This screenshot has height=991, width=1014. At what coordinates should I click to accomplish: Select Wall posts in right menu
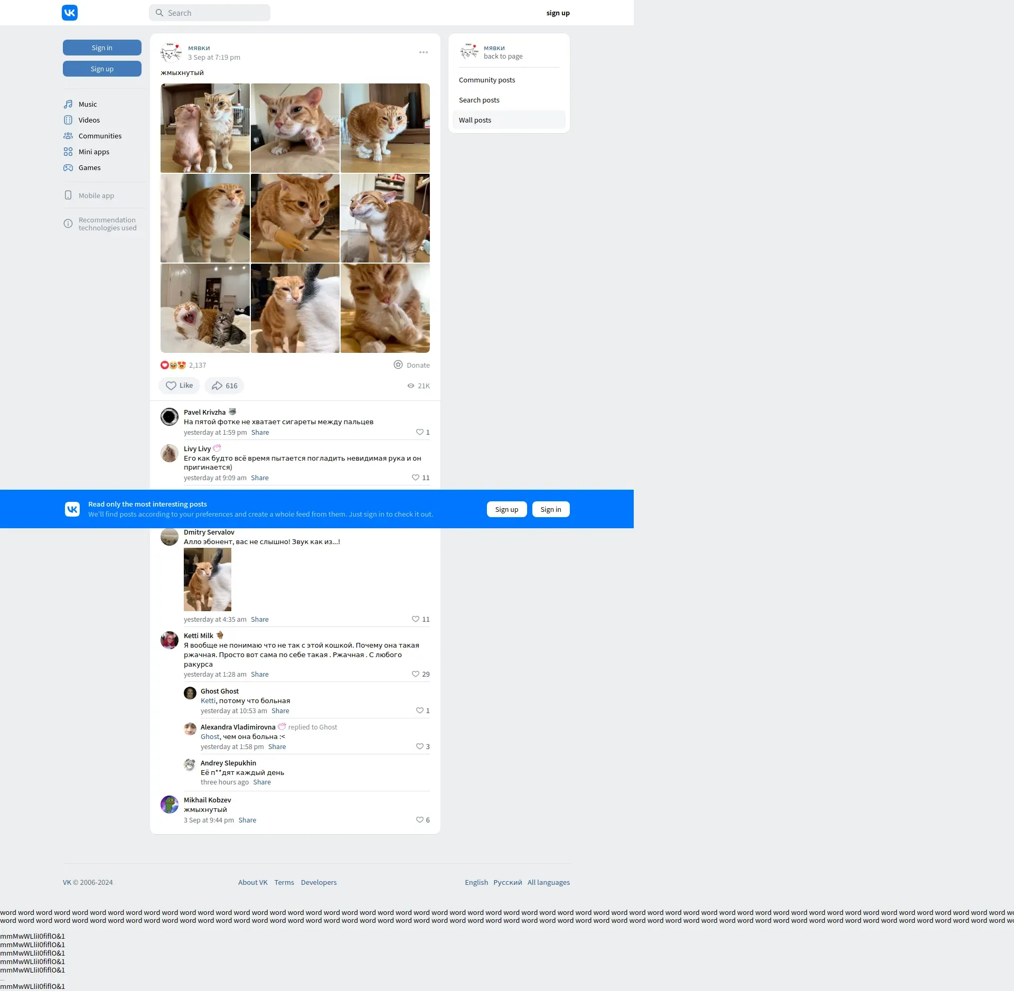pos(475,120)
